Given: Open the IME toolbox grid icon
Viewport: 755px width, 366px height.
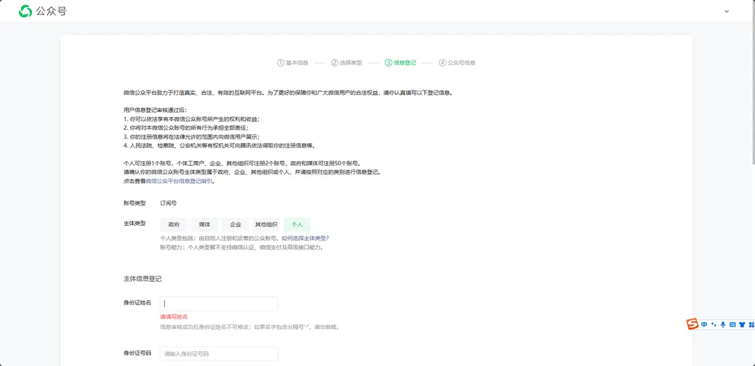Looking at the screenshot, I should 751,324.
